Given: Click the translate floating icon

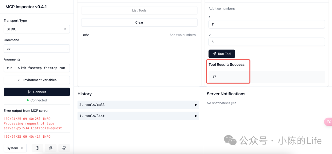Looking at the screenshot, I should (328, 122).
